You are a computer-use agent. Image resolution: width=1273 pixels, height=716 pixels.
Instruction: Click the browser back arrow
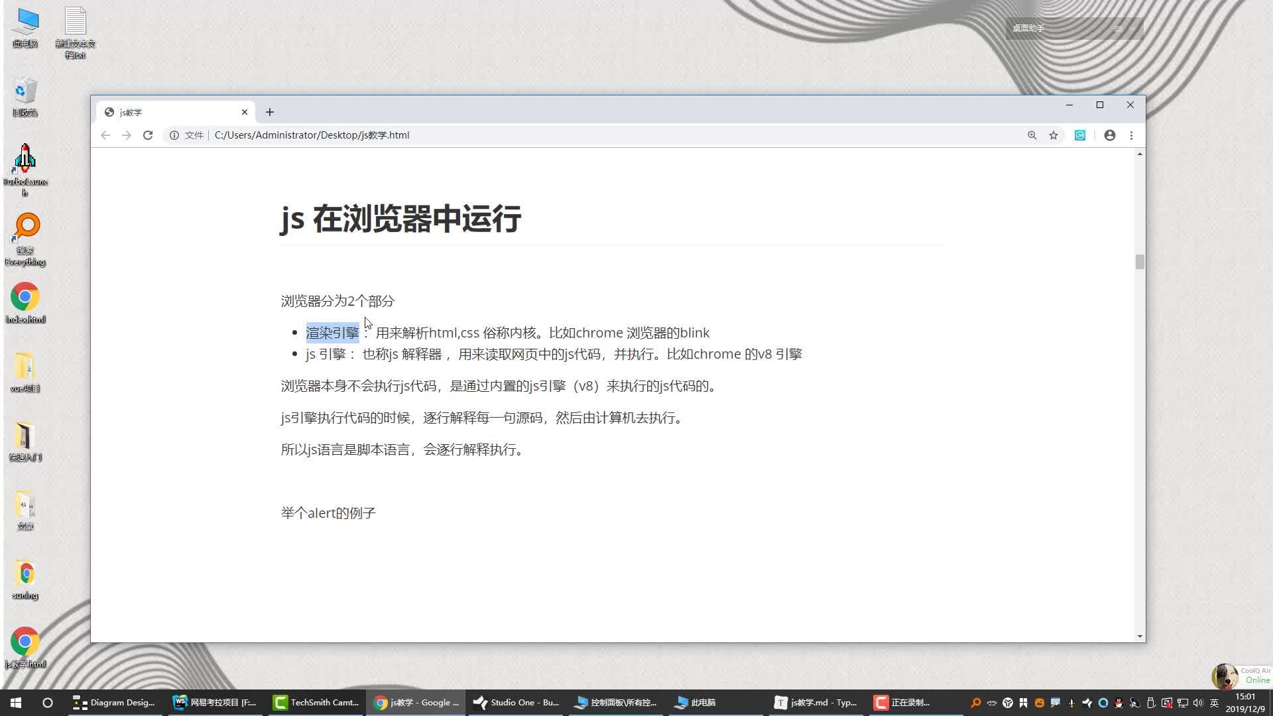pos(105,135)
